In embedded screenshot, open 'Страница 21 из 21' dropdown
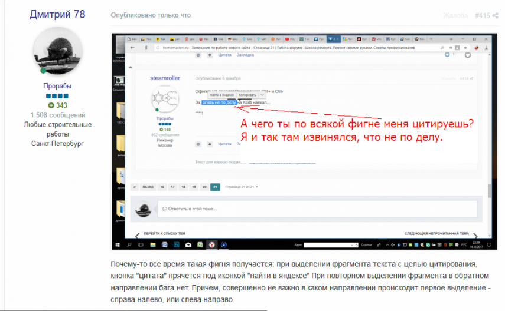The image size is (505, 311). click(242, 187)
